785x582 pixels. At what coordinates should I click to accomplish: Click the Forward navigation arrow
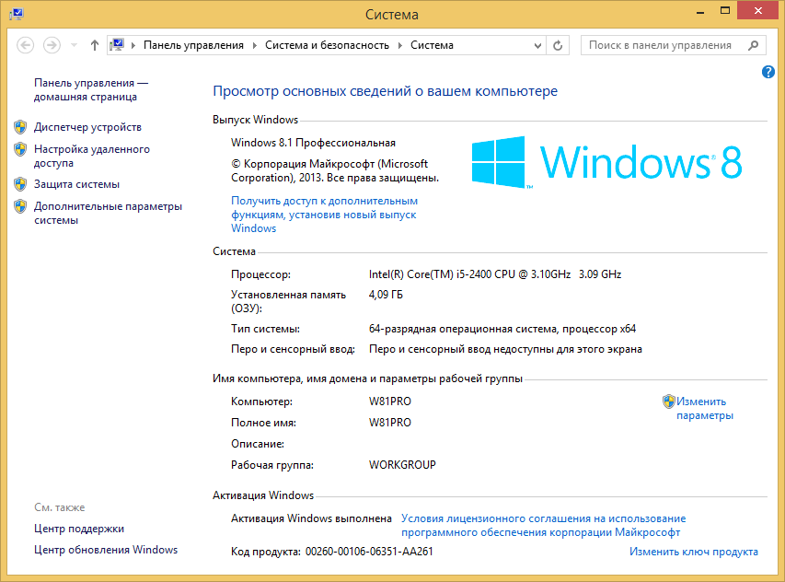pos(52,45)
